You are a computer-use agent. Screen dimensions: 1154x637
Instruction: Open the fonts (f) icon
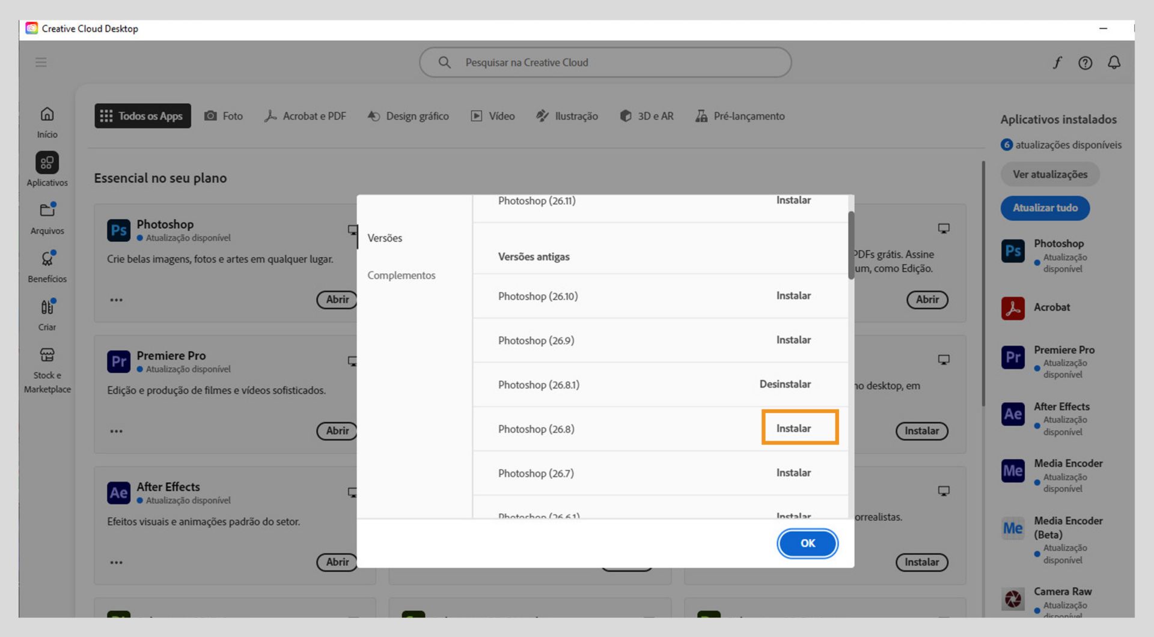point(1057,62)
